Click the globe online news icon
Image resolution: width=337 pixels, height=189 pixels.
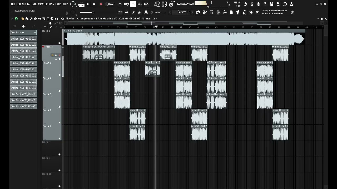coord(292,12)
